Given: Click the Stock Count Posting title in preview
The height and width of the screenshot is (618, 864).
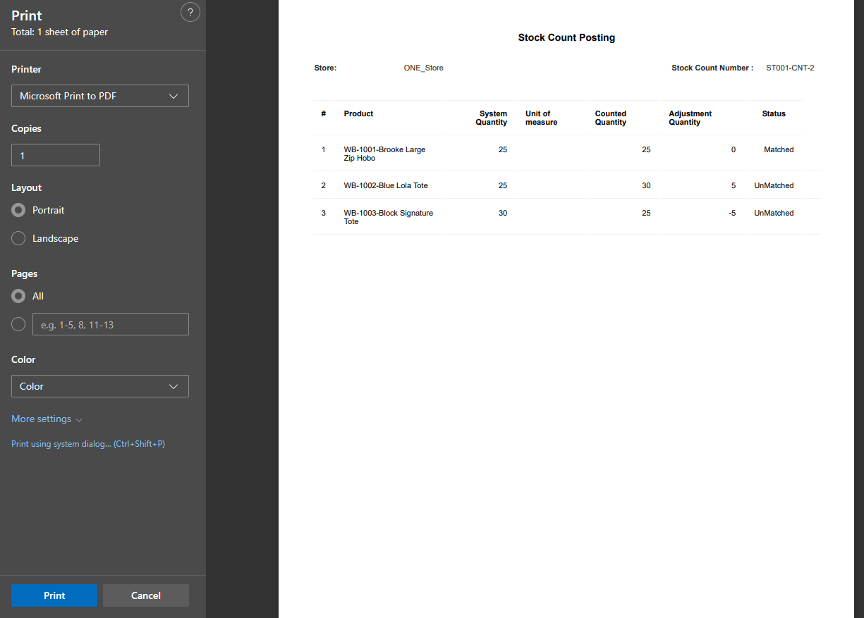Looking at the screenshot, I should [x=566, y=37].
